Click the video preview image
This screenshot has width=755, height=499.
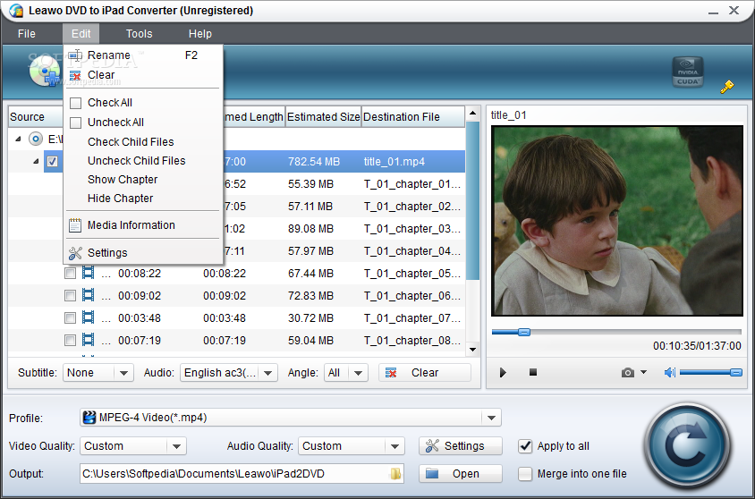point(617,220)
